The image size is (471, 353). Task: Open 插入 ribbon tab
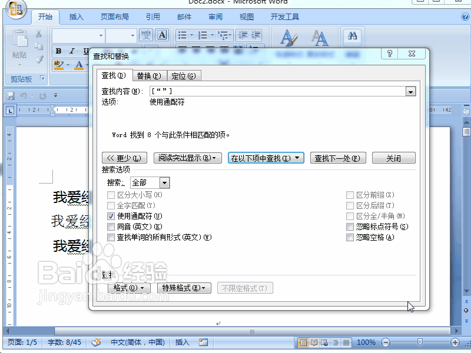pyautogui.click(x=77, y=17)
